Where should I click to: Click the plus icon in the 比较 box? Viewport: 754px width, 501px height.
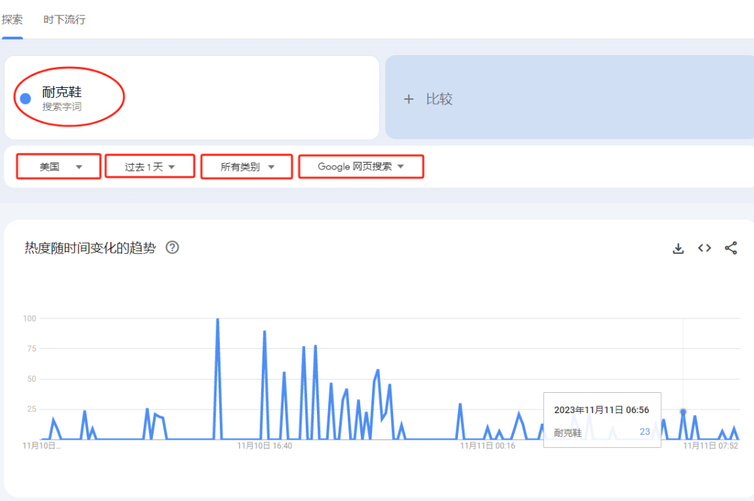tap(409, 99)
